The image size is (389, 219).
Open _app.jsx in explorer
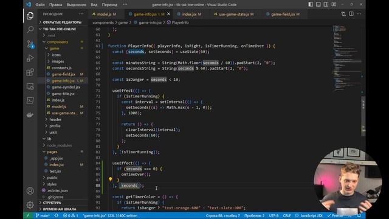56,158
